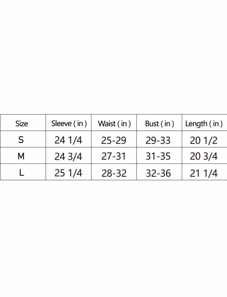Screen dimensions: 227x297
Task: Click the 31-35 bust cell
Action: (x=158, y=156)
